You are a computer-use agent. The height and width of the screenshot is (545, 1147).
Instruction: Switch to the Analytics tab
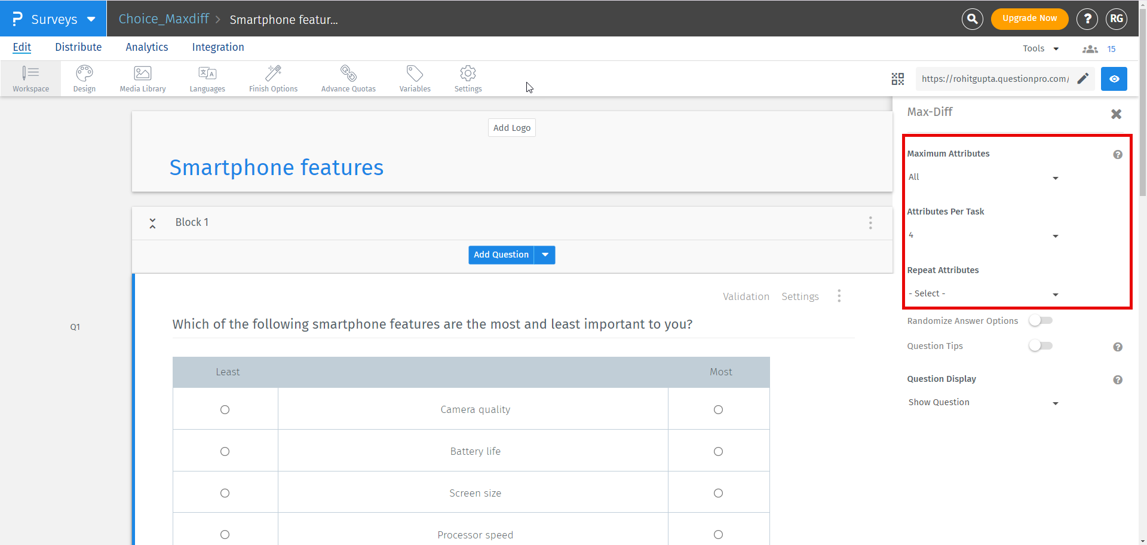click(x=146, y=47)
